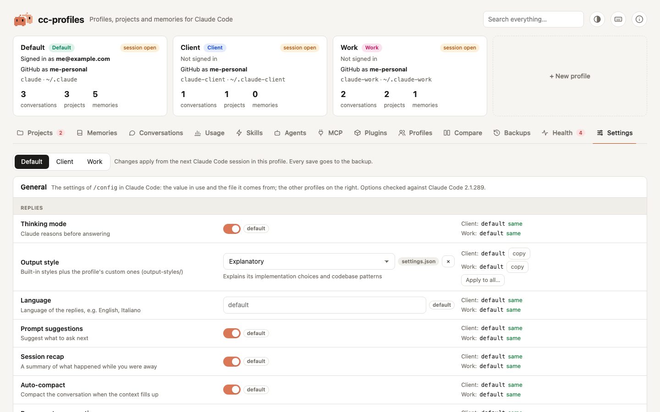
Task: Click the Agents robot icon
Action: pos(277,133)
